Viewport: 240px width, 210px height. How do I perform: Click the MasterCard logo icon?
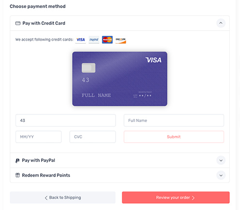(x=107, y=40)
